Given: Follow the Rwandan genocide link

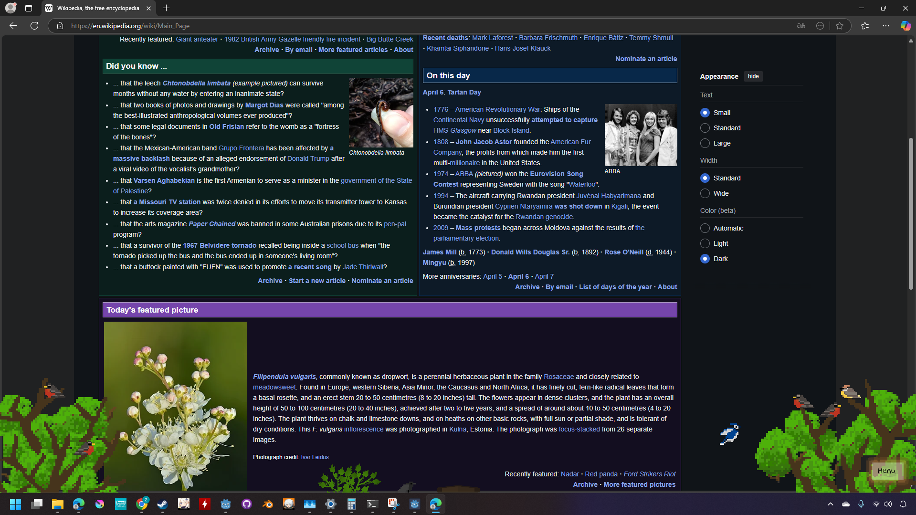Looking at the screenshot, I should (544, 217).
